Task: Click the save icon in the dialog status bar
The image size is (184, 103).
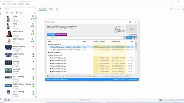Action: [135, 80]
